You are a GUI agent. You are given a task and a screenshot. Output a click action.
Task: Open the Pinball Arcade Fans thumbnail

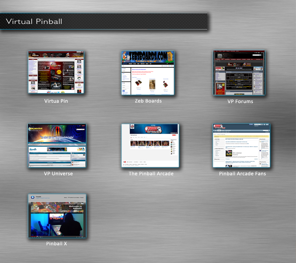coord(241,145)
